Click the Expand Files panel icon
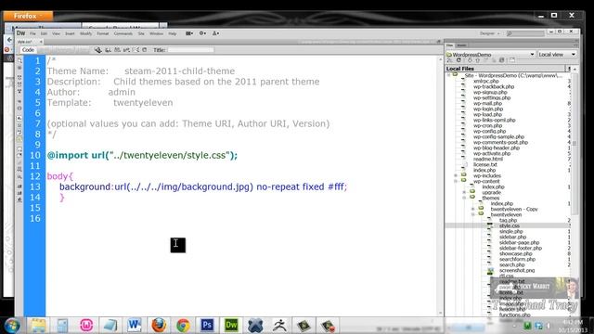This screenshot has height=334, width=594. click(x=512, y=60)
